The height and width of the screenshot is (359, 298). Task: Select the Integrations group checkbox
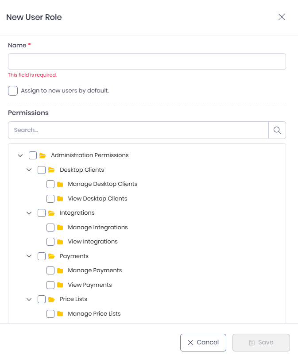[42, 213]
